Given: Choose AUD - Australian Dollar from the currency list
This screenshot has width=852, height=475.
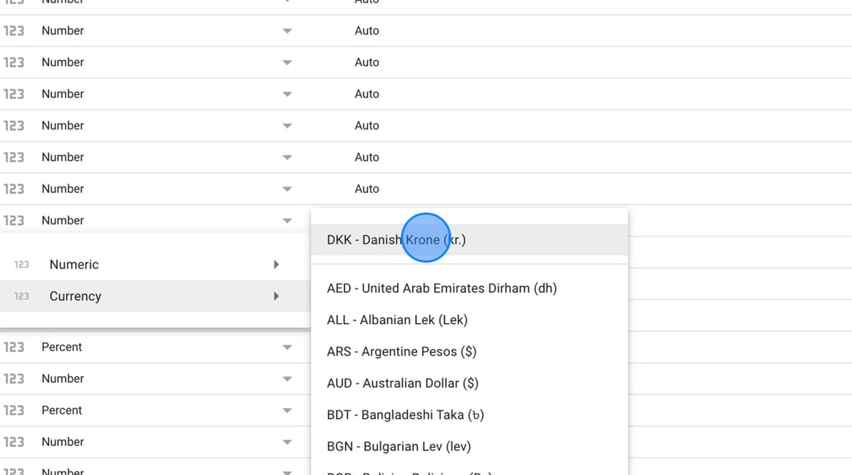Looking at the screenshot, I should point(401,383).
